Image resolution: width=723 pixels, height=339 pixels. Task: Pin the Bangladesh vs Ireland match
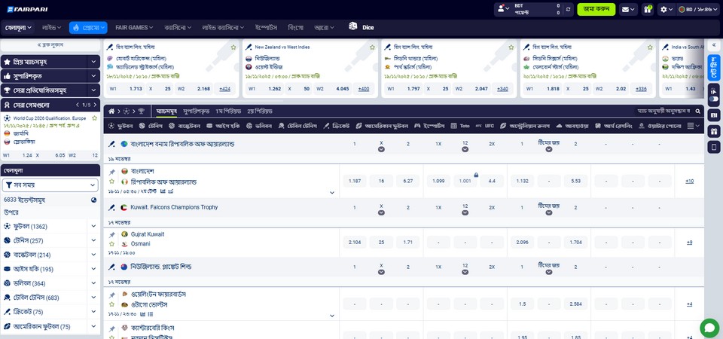click(x=112, y=172)
